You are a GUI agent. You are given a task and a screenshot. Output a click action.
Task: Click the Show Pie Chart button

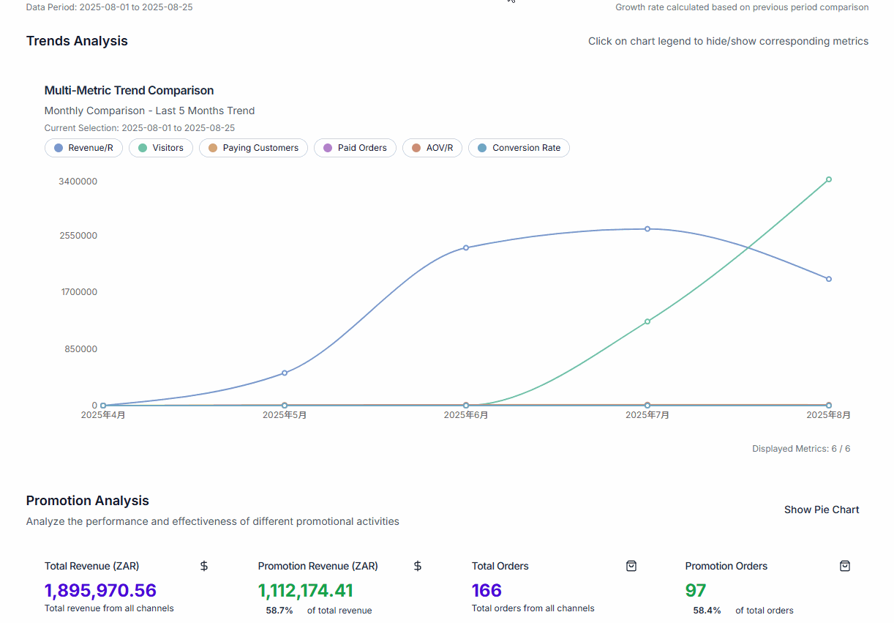pyautogui.click(x=822, y=510)
